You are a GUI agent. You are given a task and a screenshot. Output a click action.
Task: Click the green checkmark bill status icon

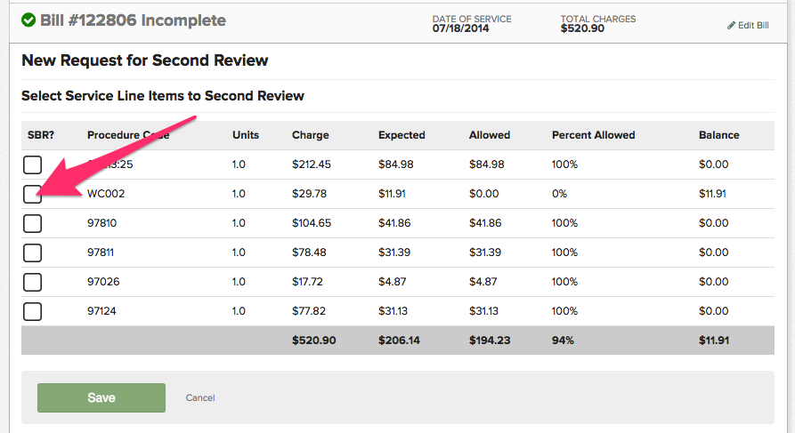(x=28, y=20)
